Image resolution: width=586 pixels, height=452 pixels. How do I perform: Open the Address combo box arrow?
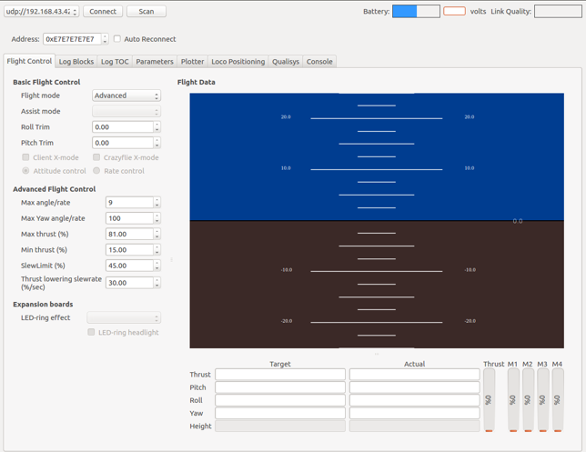point(105,39)
